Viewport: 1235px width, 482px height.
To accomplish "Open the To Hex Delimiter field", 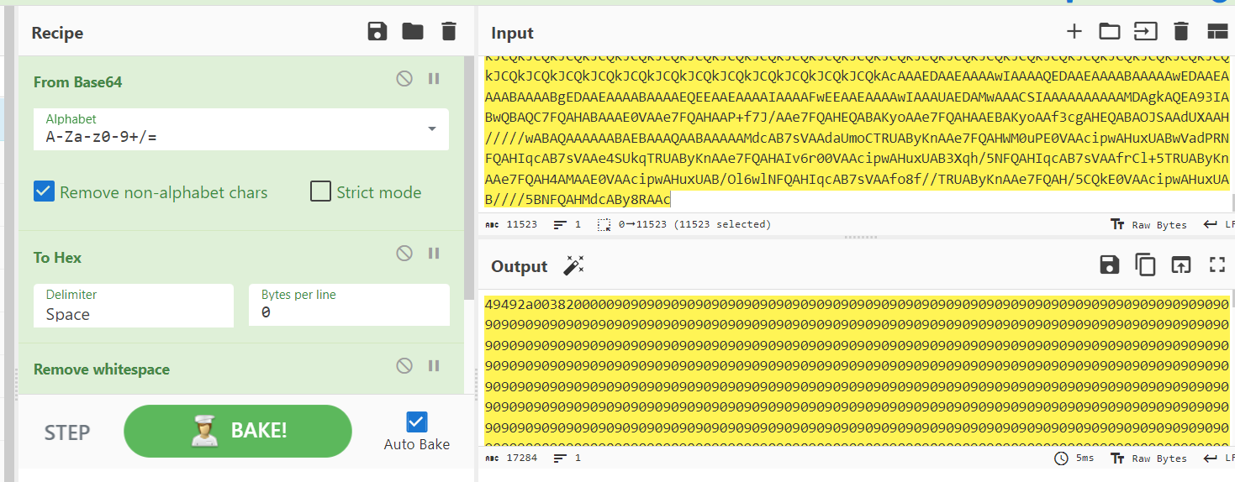I will coord(134,306).
